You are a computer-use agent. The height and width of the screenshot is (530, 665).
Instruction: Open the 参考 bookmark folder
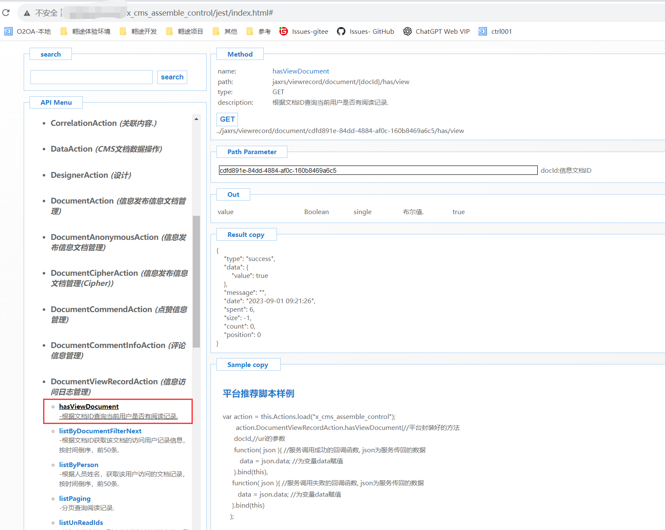click(259, 31)
